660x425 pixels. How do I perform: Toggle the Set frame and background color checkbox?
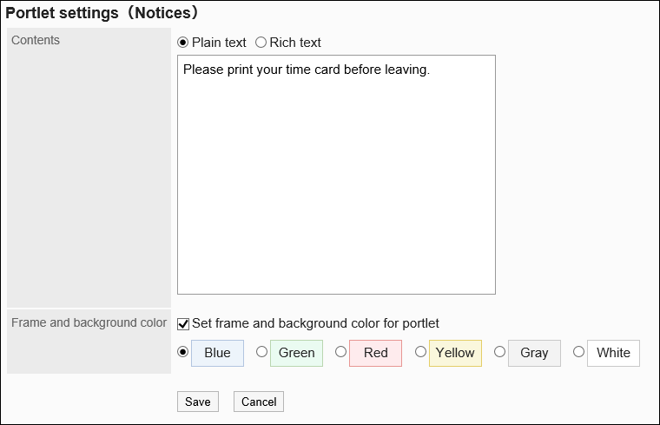[183, 324]
